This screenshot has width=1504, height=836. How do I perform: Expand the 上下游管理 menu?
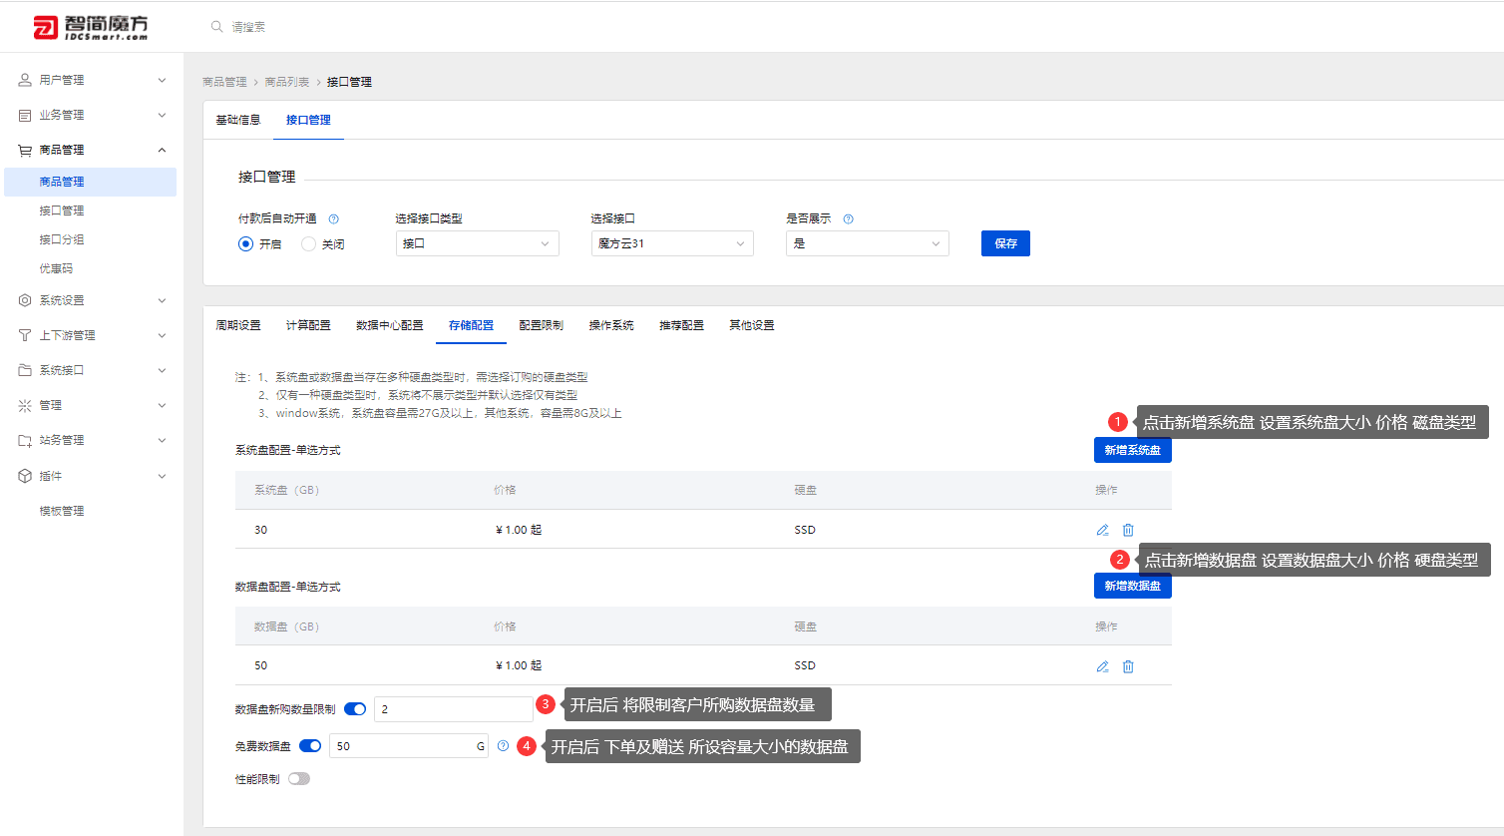coord(162,335)
